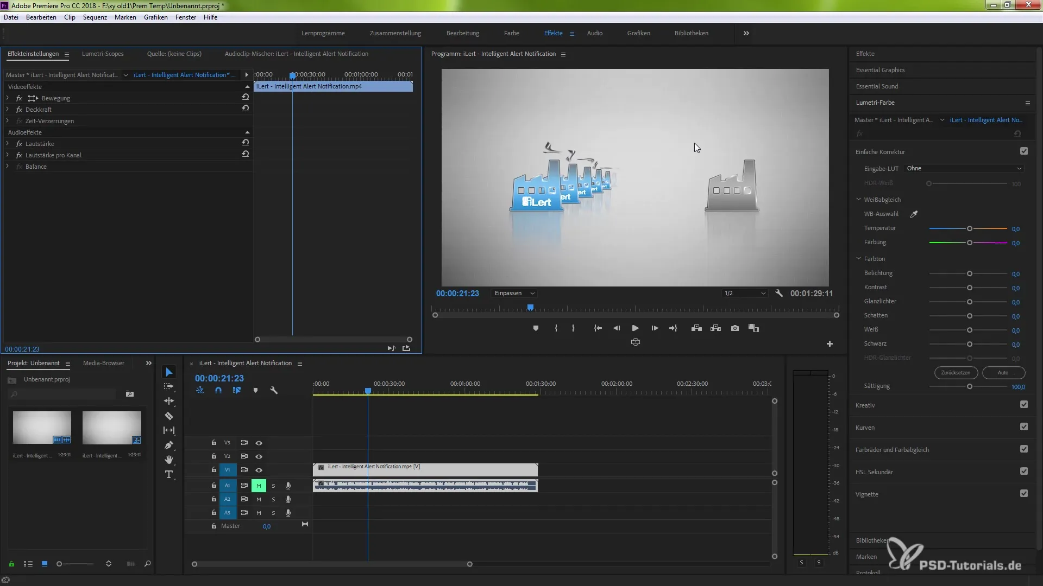This screenshot has height=586, width=1043.
Task: Uncheck the Kreativ section checkbox
Action: click(x=1024, y=405)
